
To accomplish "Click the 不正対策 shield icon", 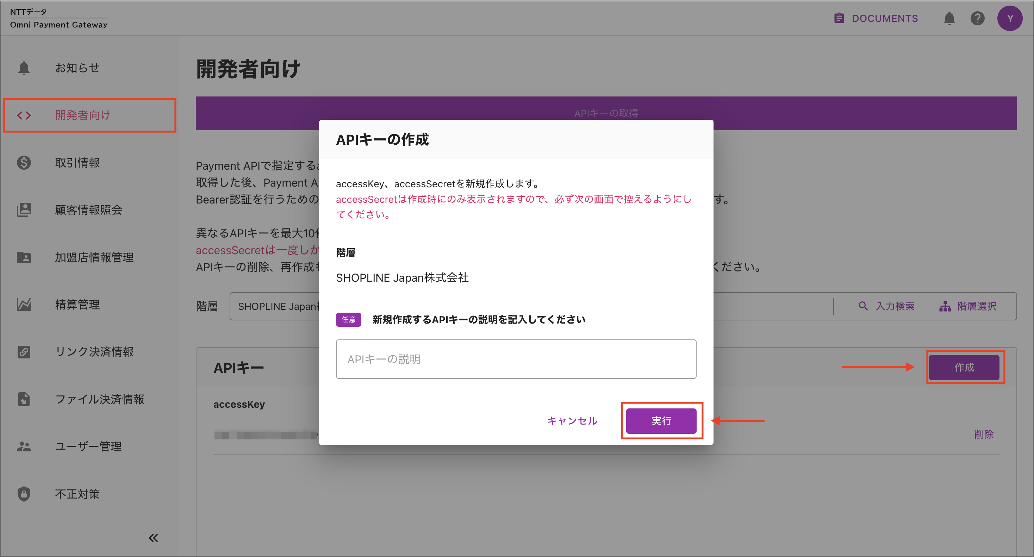I will (24, 494).
